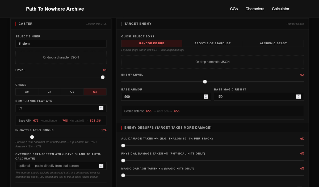Click the Level slider handle

pyautogui.click(x=103, y=77)
